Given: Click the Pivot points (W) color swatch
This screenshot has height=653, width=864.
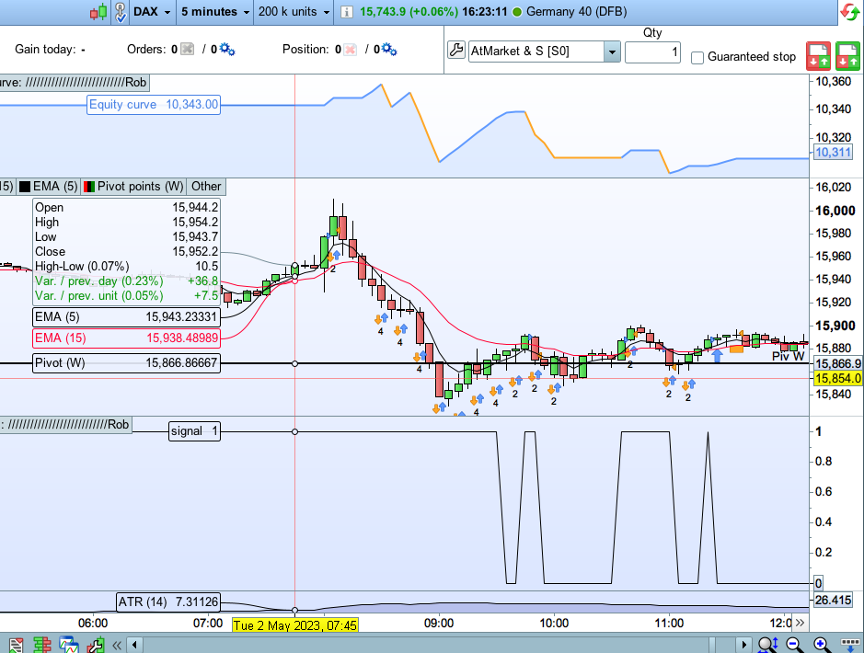Looking at the screenshot, I should (89, 187).
